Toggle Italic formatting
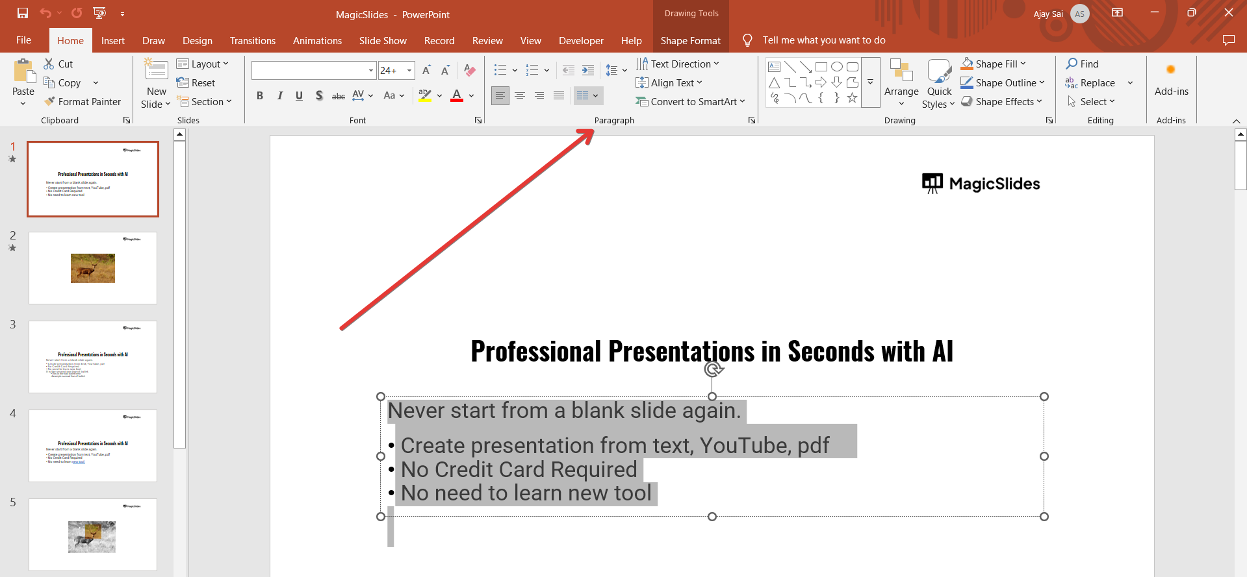The height and width of the screenshot is (577, 1247). tap(280, 96)
